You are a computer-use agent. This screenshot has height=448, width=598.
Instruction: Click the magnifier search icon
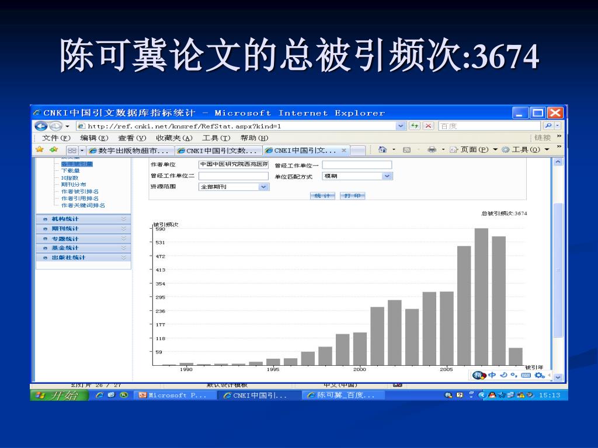[548, 126]
